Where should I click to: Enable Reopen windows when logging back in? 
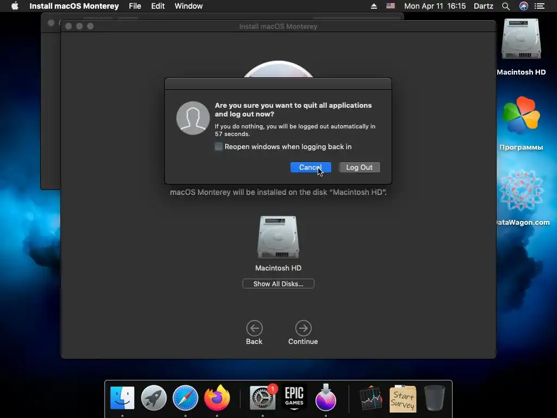[219, 146]
